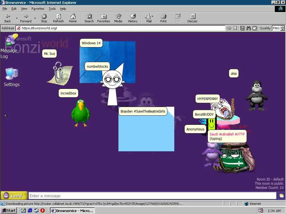Click the Windows 14 name bubble
This screenshot has width=286, height=214.
coord(91,43)
